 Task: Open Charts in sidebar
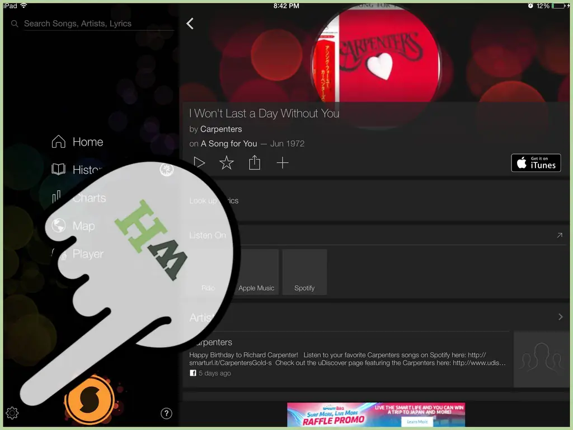79,198
